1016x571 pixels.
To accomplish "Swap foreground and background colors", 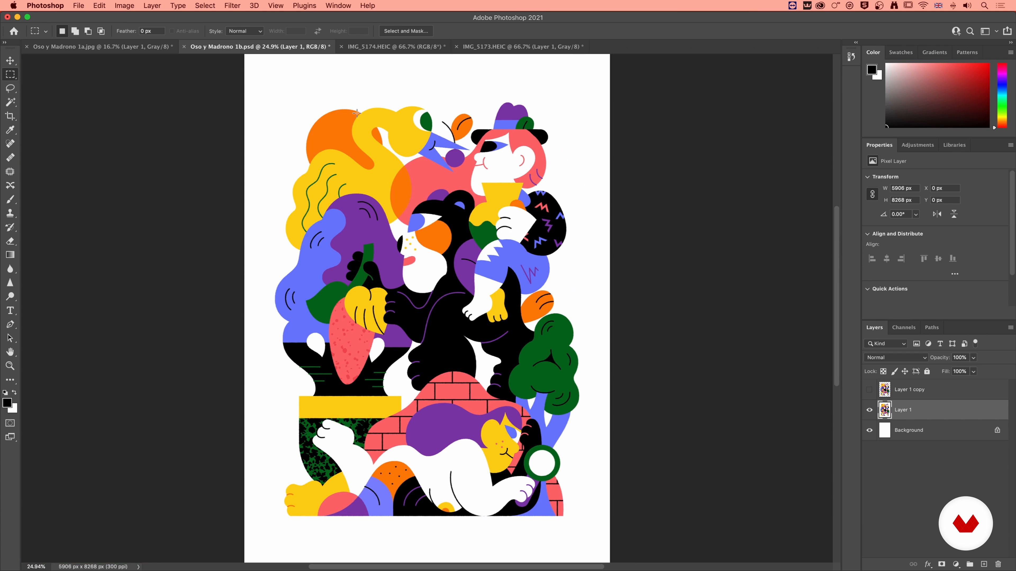I will pyautogui.click(x=15, y=393).
